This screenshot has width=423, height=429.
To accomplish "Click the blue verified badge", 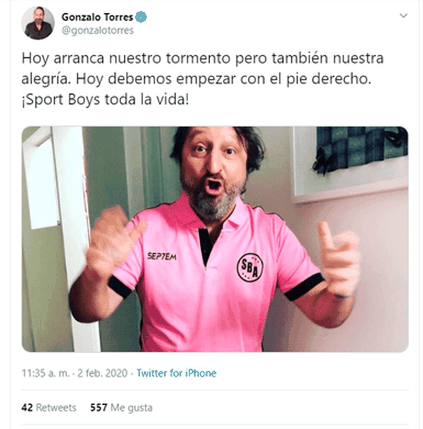I will (141, 17).
